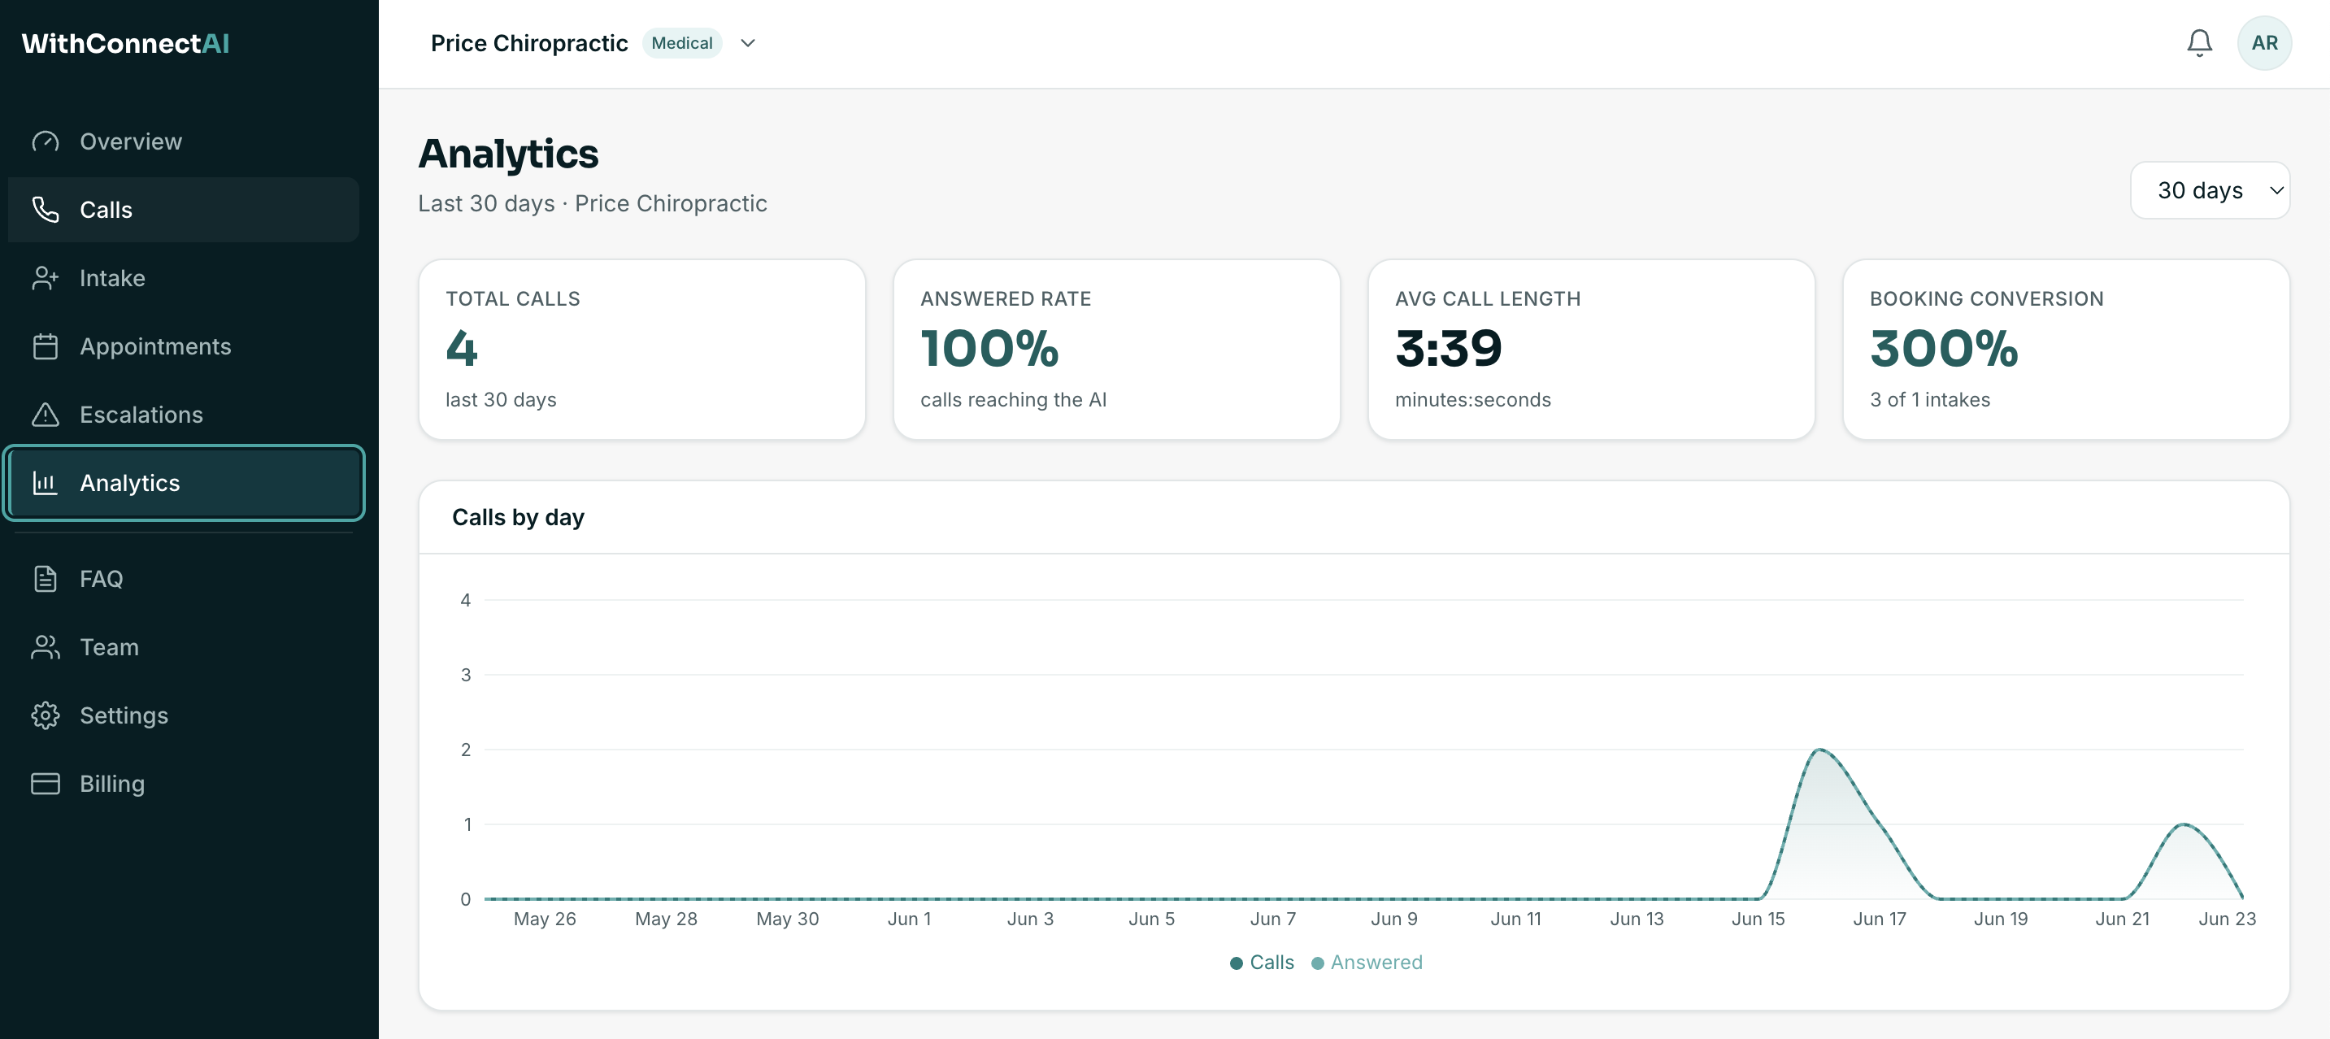Click the Analytics bar chart icon
2330x1039 pixels.
click(46, 483)
